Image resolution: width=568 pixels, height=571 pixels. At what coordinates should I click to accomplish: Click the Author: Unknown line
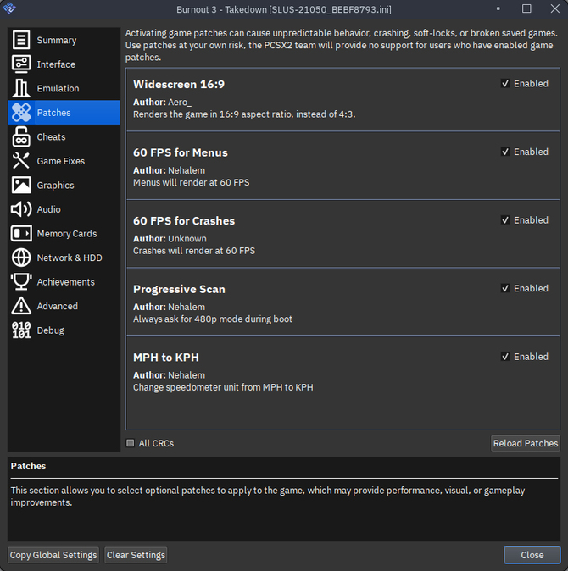pos(170,239)
